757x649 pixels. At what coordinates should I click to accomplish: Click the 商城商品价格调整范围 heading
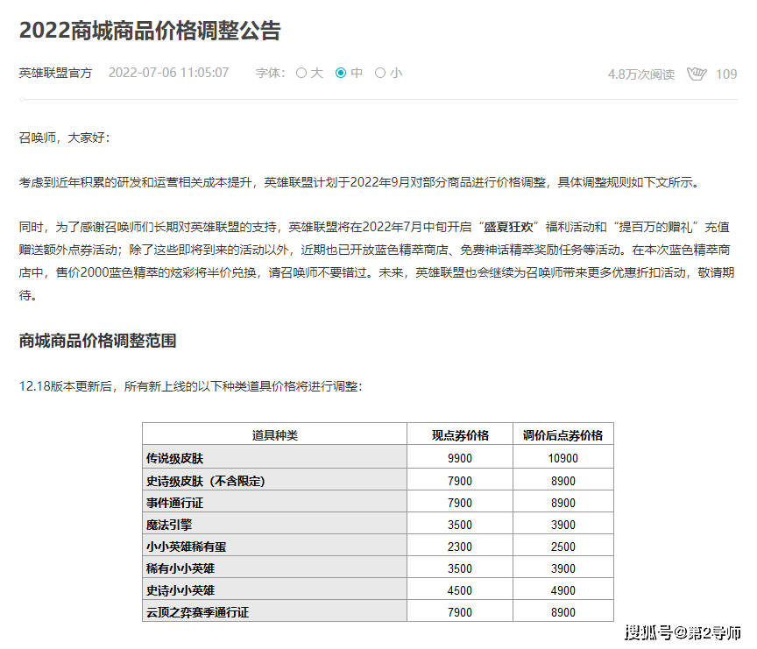97,341
